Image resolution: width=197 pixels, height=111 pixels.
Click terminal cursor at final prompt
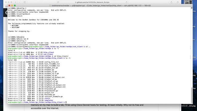pyautogui.click(x=66, y=102)
